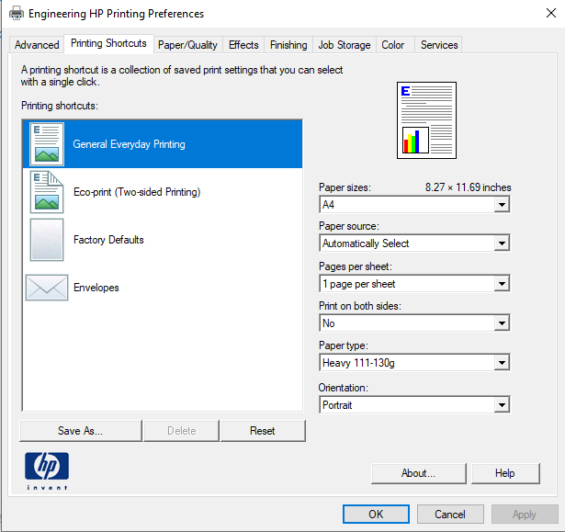Open the Effects tab
Viewport: 565px width, 532px height.
[243, 45]
